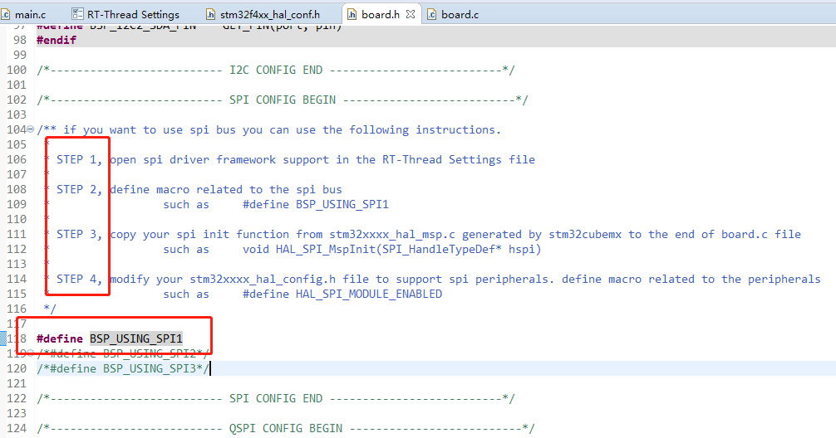Click stm32xxxx_hal_config.h in STEP 4 comment

263,279
